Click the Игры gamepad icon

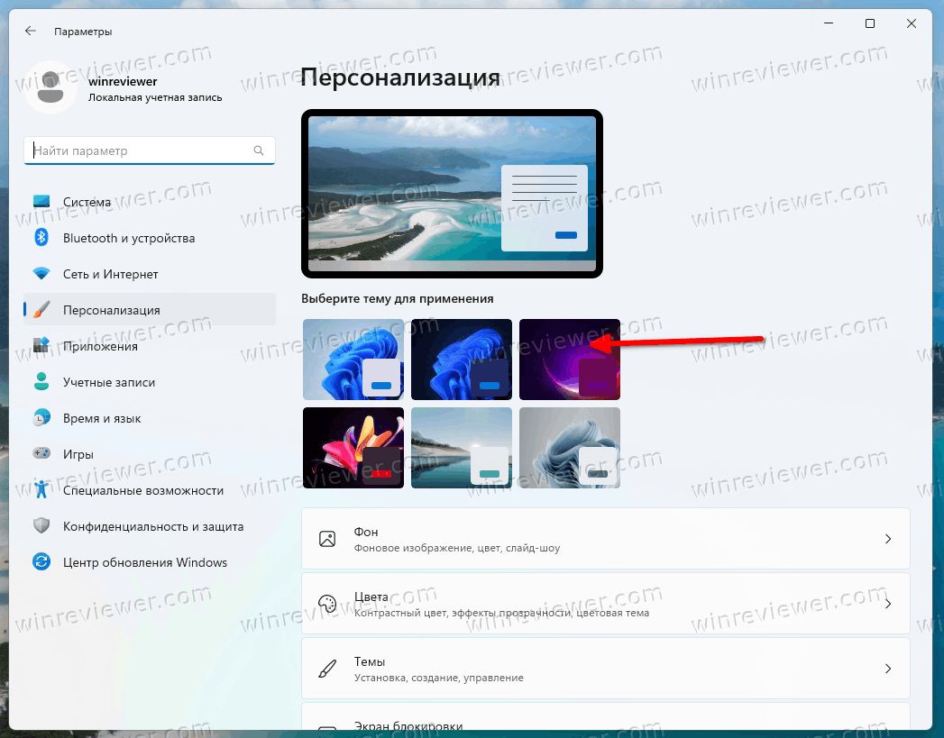[41, 454]
